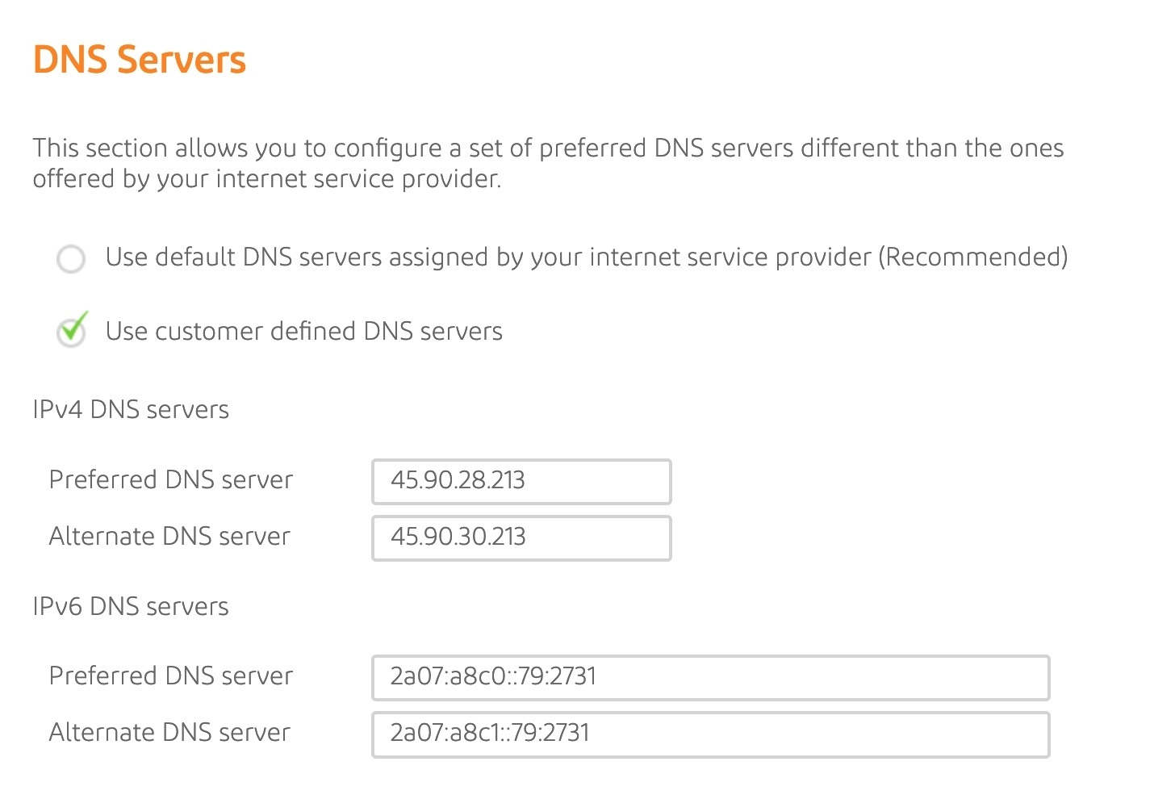Select default ISP DNS servers option
The image size is (1175, 799).
71,259
